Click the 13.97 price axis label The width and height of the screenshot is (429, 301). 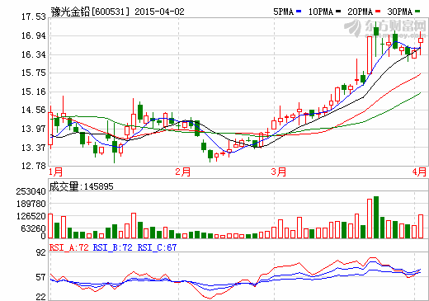click(34, 129)
